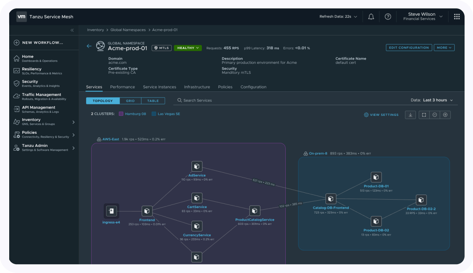This screenshot has width=473, height=273.
Task: Open the Policies tab
Action: tap(225, 87)
